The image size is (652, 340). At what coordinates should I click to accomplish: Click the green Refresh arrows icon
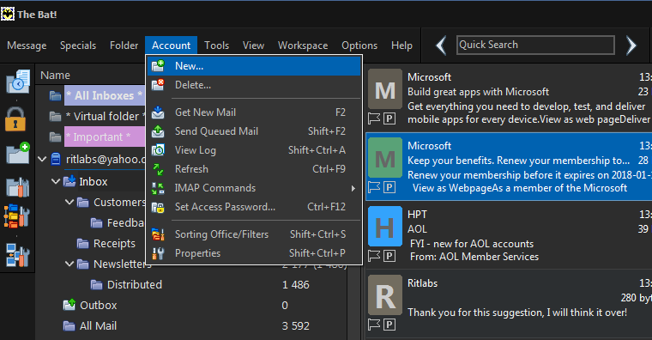[158, 169]
